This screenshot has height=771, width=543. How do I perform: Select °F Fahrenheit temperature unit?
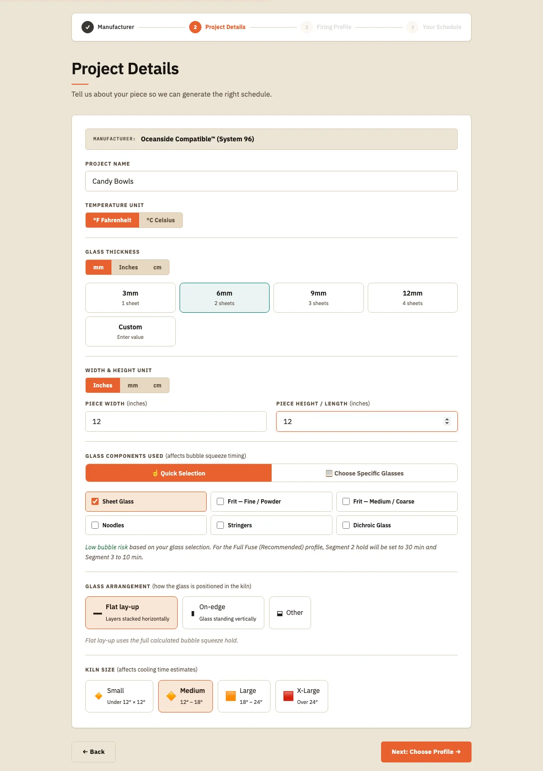pyautogui.click(x=112, y=220)
